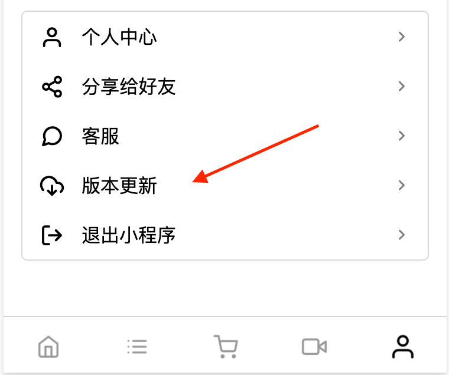Image resolution: width=449 pixels, height=375 pixels.
Task: Open the list category tab icon
Action: [137, 347]
